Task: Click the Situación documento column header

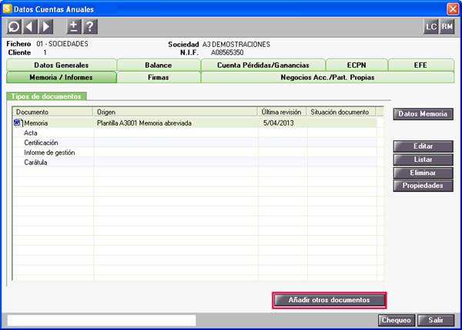Action: (341, 112)
